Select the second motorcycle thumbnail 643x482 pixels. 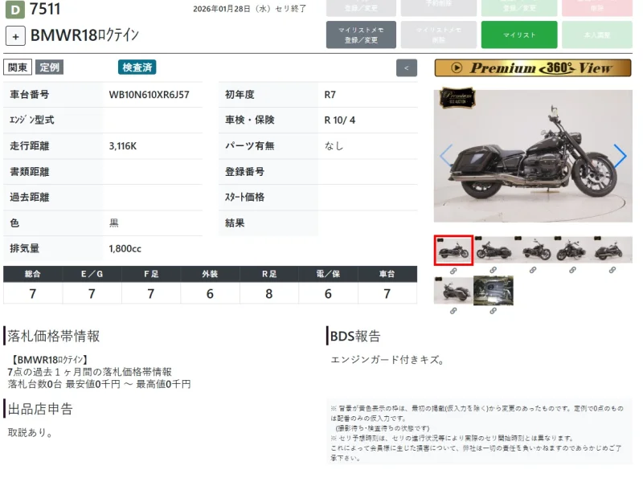(x=494, y=249)
